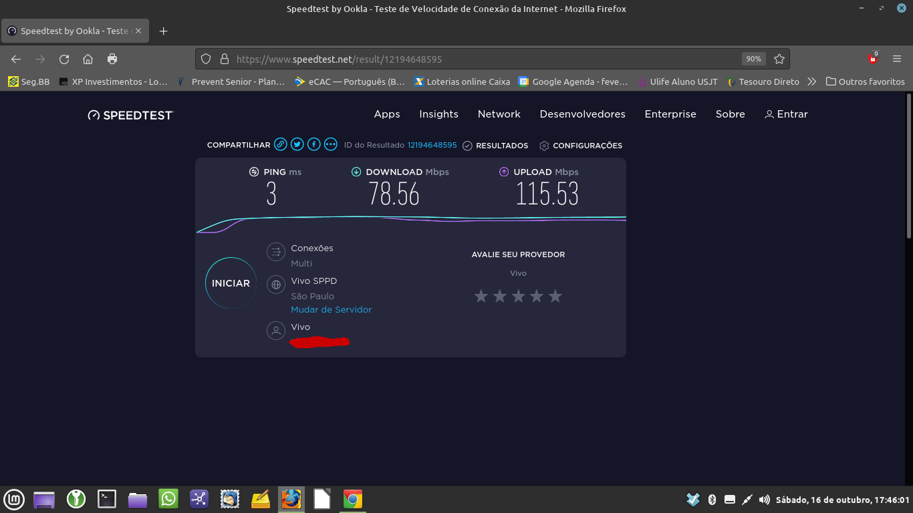Open the Google Agenda bookmark

pyautogui.click(x=573, y=81)
